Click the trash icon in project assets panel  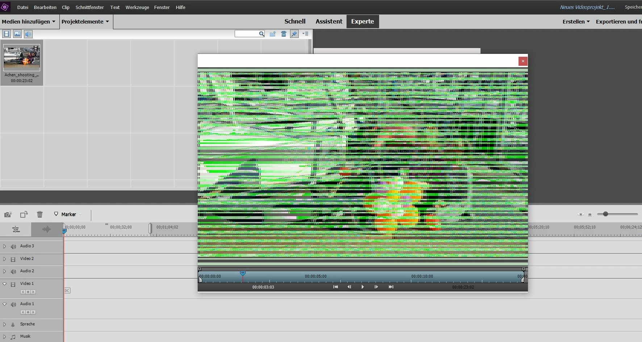284,34
